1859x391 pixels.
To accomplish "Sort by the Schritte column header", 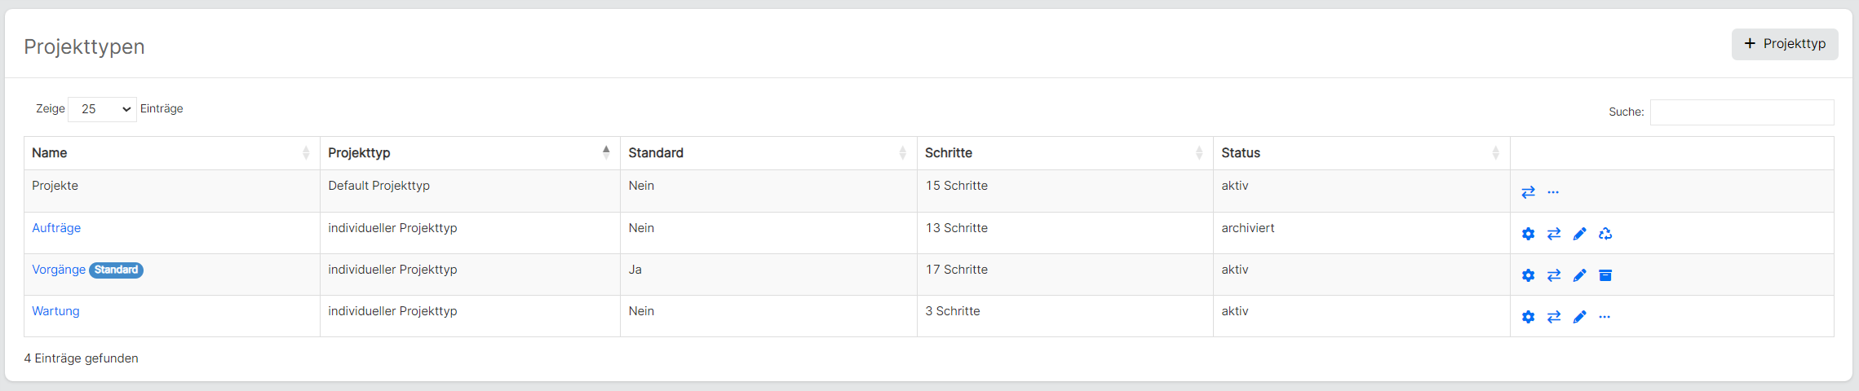I will [1065, 153].
